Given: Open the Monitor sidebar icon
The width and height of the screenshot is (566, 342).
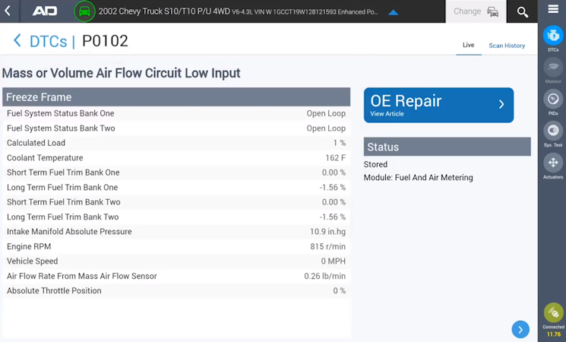Looking at the screenshot, I should pos(552,68).
